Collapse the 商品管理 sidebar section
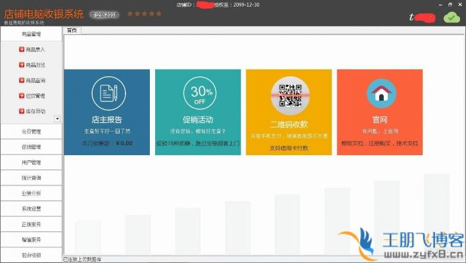This screenshot has width=466, height=263. [31, 34]
